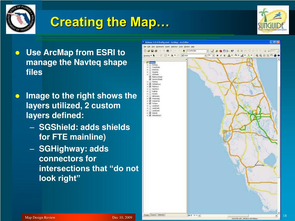
Task: Open the red ArcToolbox icon
Action: pos(221,51)
